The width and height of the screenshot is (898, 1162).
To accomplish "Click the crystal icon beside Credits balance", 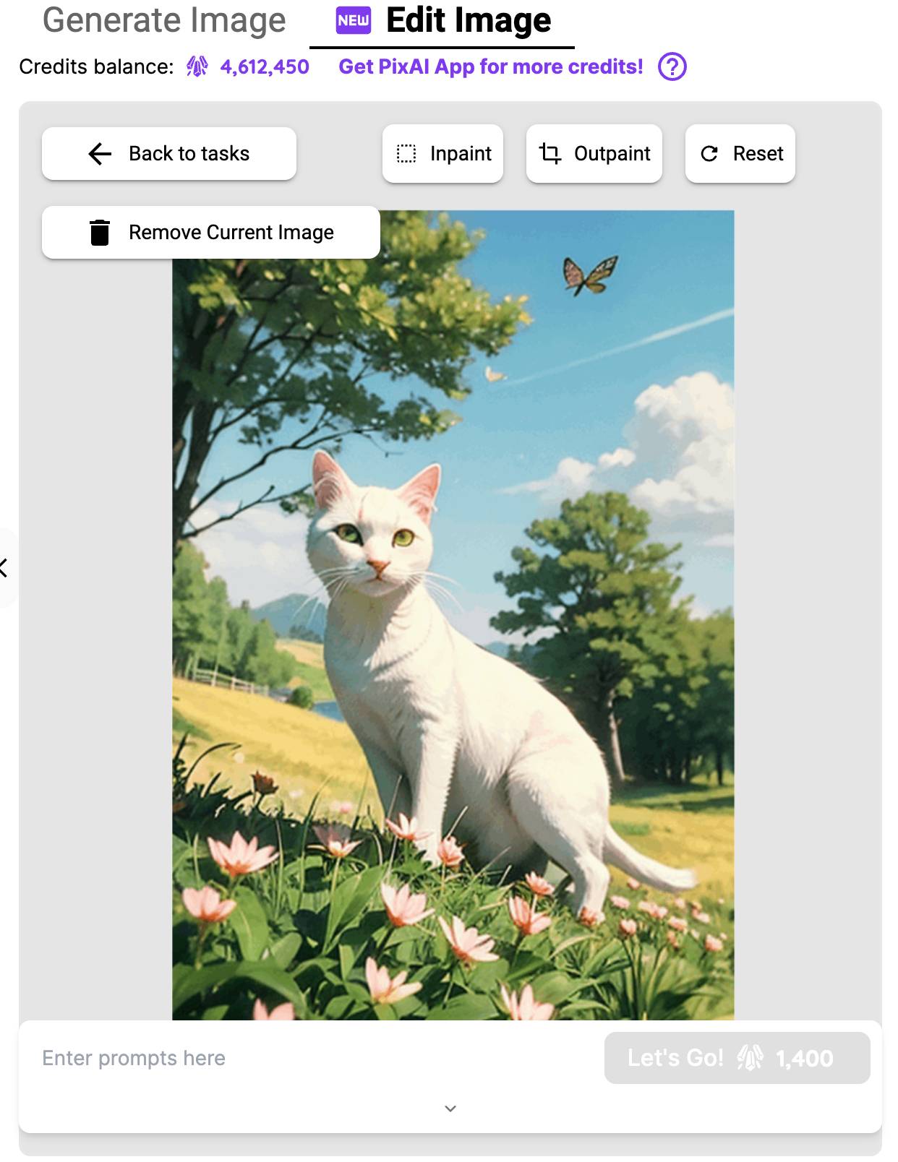I will 197,66.
